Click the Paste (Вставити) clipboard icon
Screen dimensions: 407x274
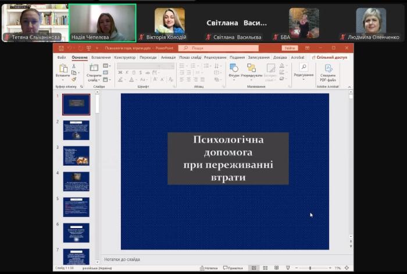[63, 69]
